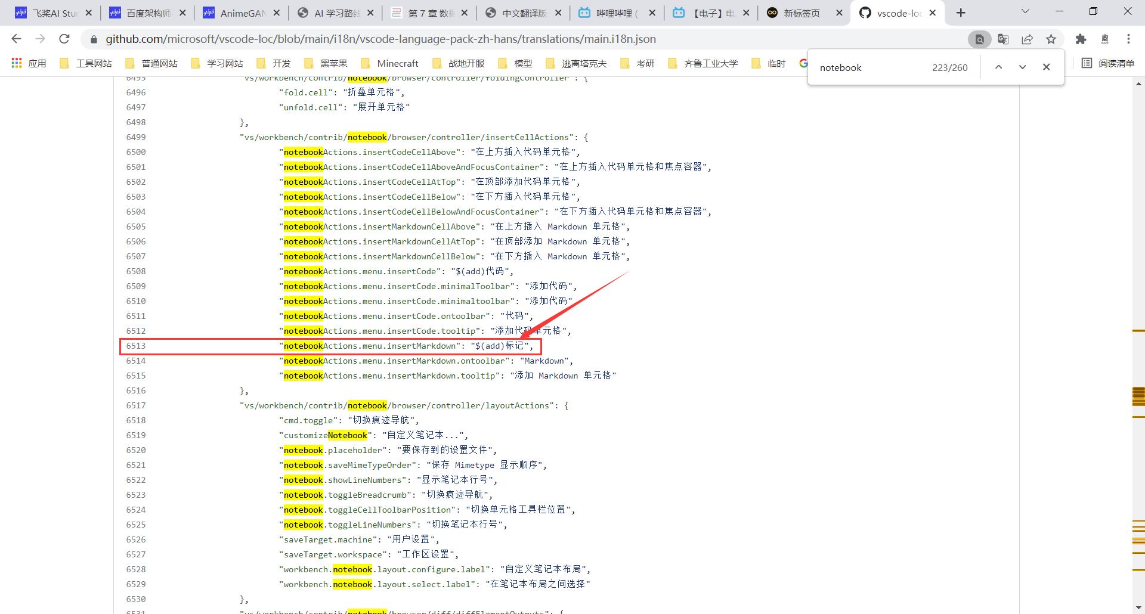Open Google Lens image search in address bar

click(x=979, y=39)
